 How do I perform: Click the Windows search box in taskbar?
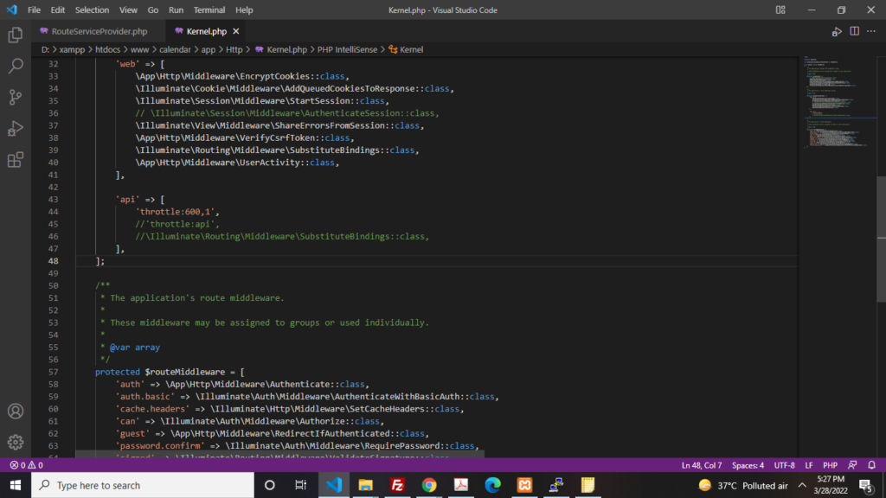click(142, 485)
